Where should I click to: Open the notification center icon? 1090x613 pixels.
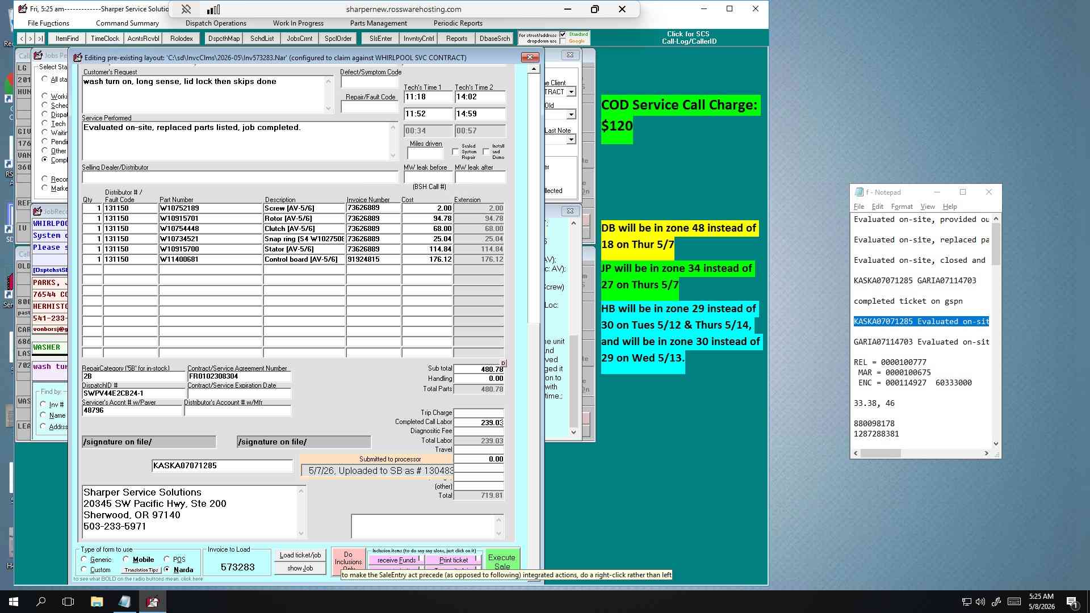pyautogui.click(x=1072, y=602)
